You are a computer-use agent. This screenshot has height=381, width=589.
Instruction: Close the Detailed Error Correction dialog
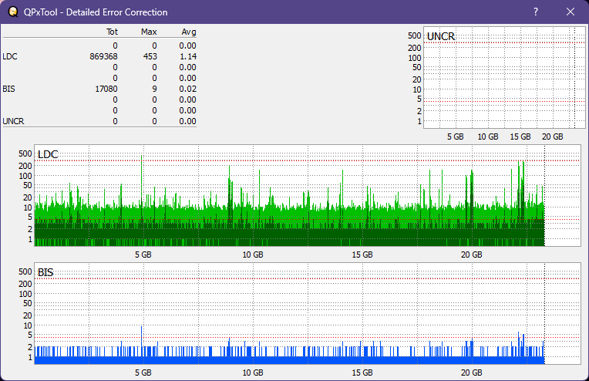point(570,12)
